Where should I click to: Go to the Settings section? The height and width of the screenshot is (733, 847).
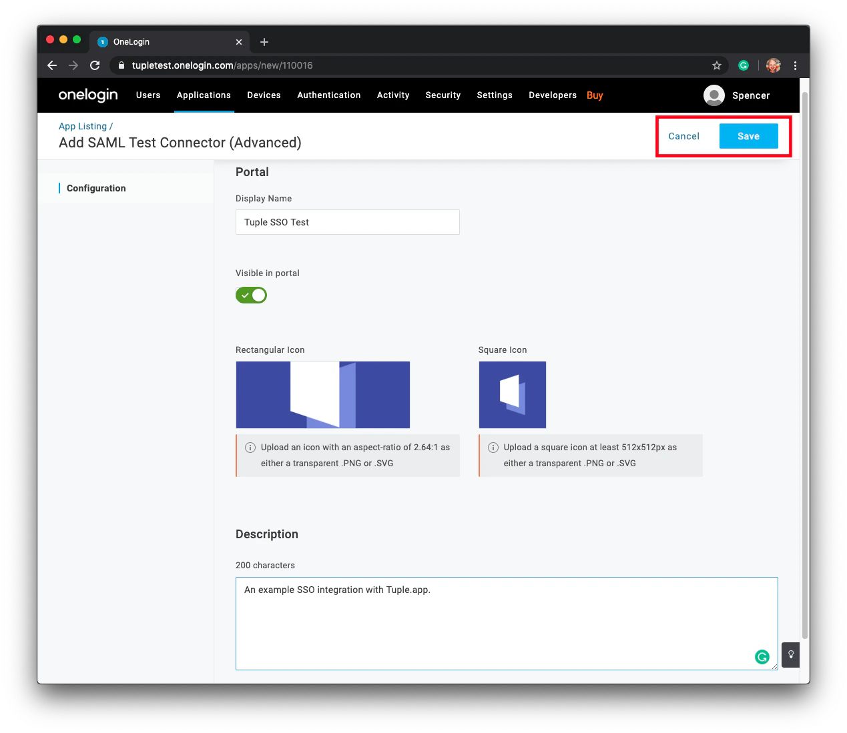[494, 95]
